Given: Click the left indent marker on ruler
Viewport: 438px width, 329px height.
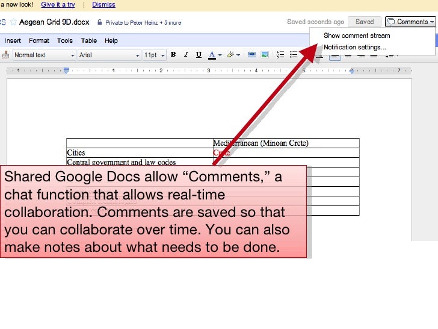Looking at the screenshot, I should click(66, 70).
